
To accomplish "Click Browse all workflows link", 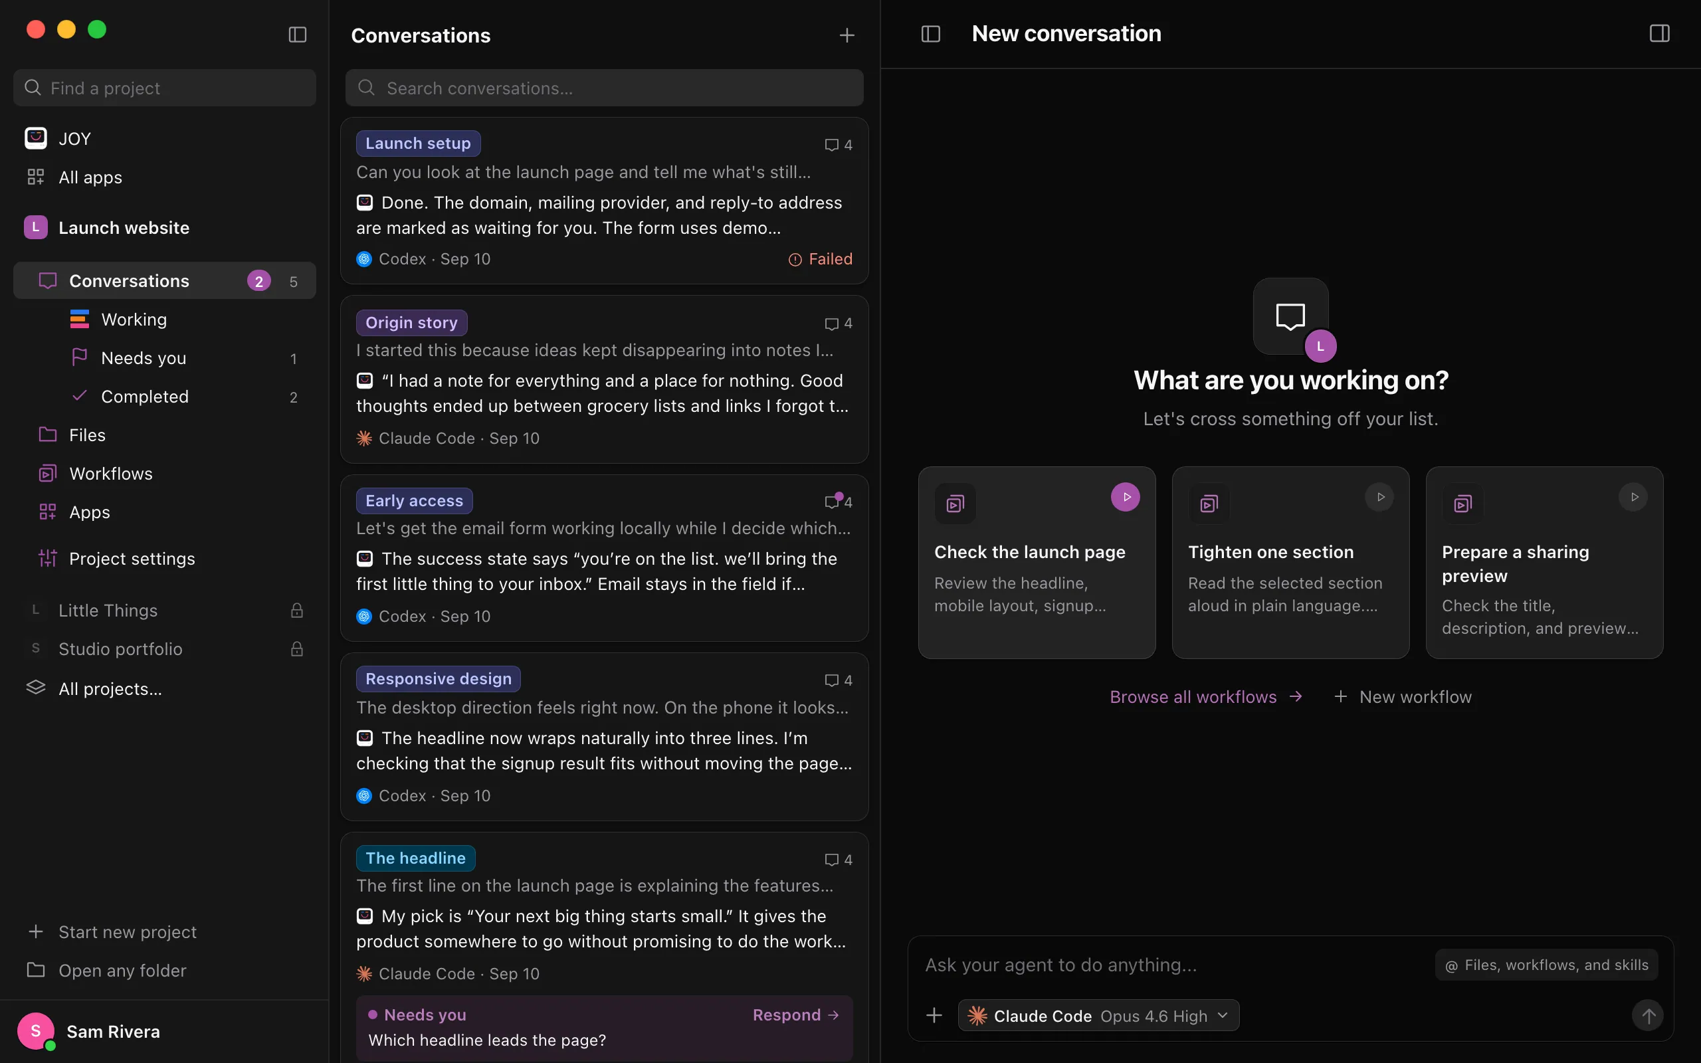I will (x=1206, y=697).
